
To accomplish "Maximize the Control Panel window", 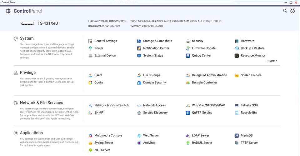I will 291,2.
